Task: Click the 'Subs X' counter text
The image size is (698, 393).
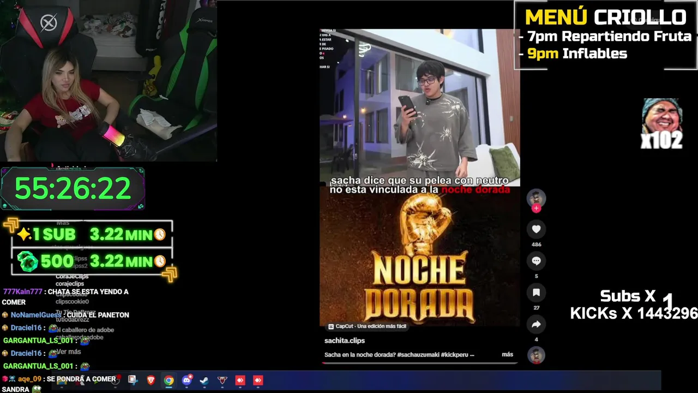Action: click(x=628, y=296)
